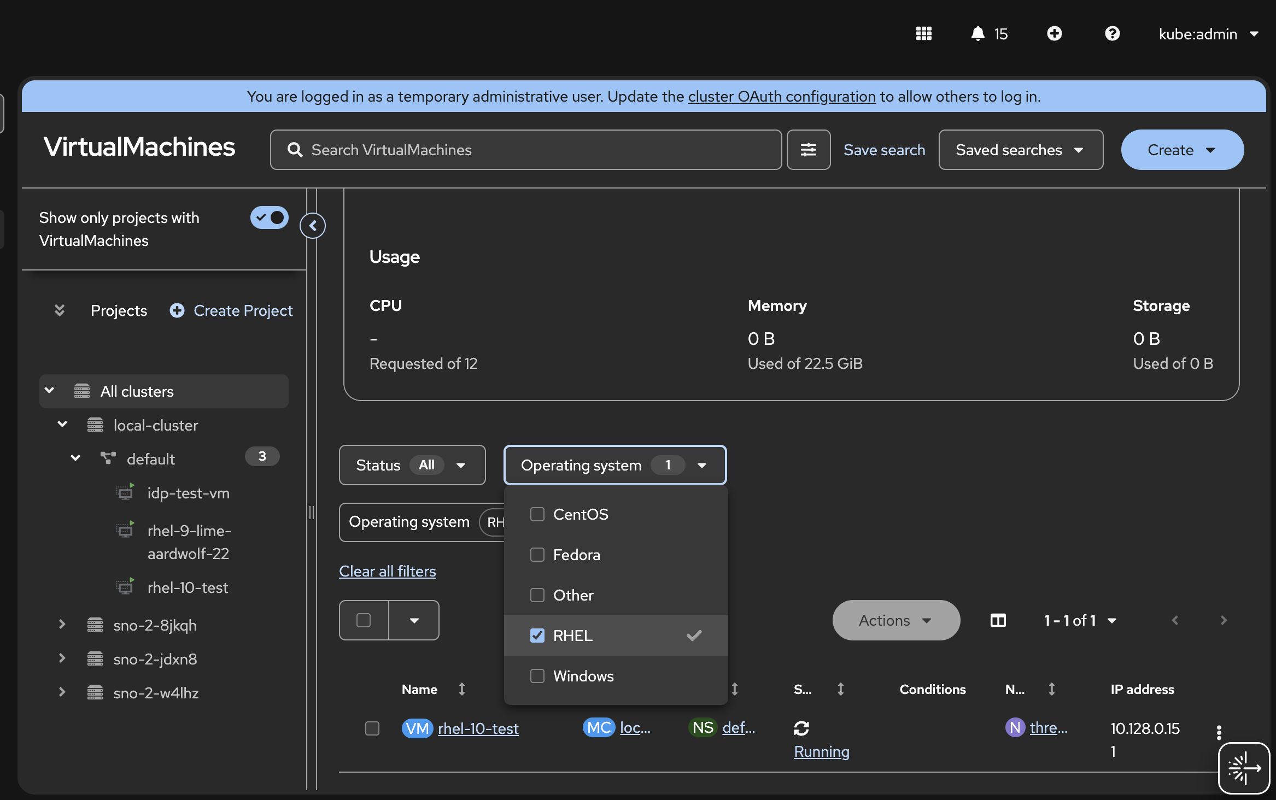Open kebab menu for rhel-10-test row
This screenshot has height=800, width=1276.
click(x=1219, y=732)
